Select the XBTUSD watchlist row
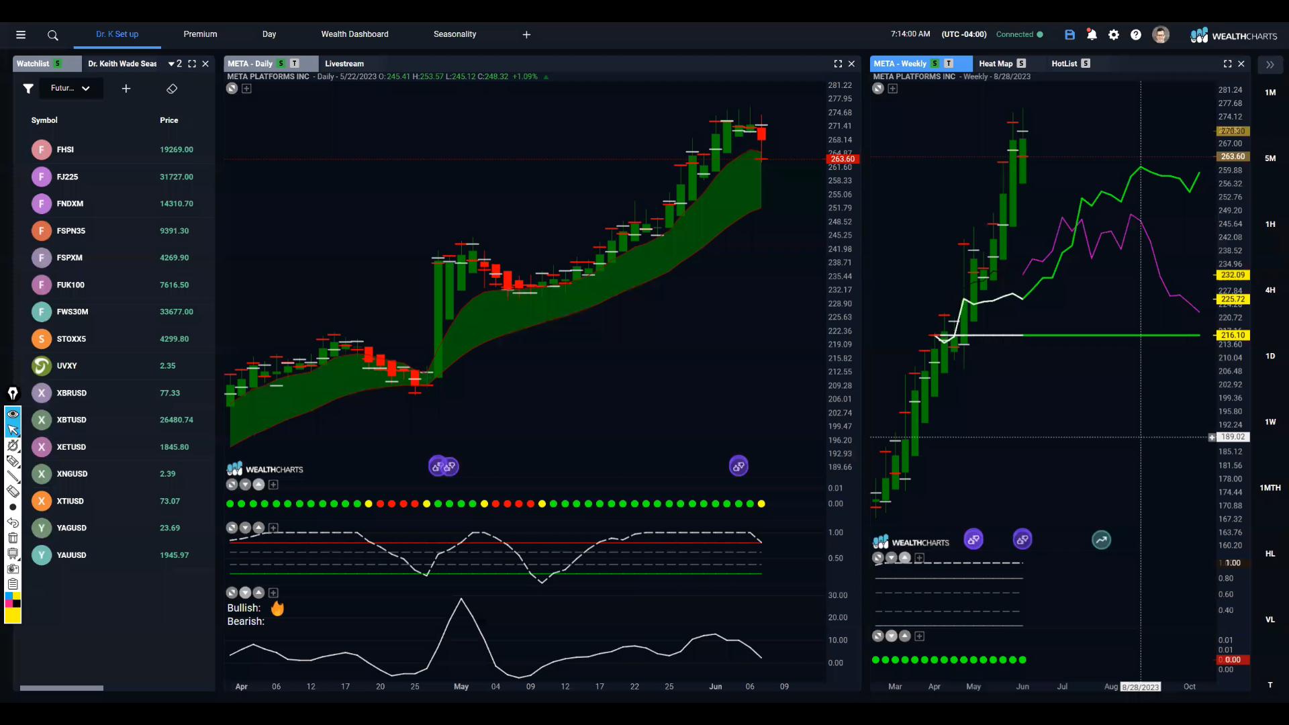 point(113,420)
